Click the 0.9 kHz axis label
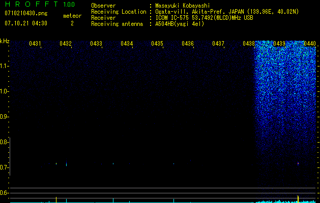This screenshot has width=320, height=203. (x=4, y=117)
